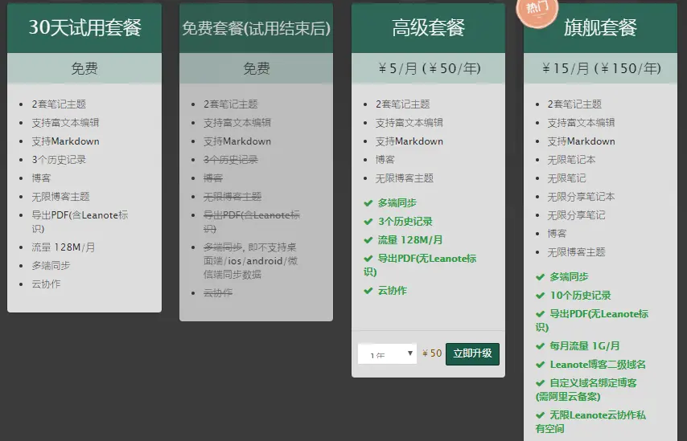Click 2套笔记主题 in the 30天试用套餐 card
The width and height of the screenshot is (687, 441).
click(59, 104)
